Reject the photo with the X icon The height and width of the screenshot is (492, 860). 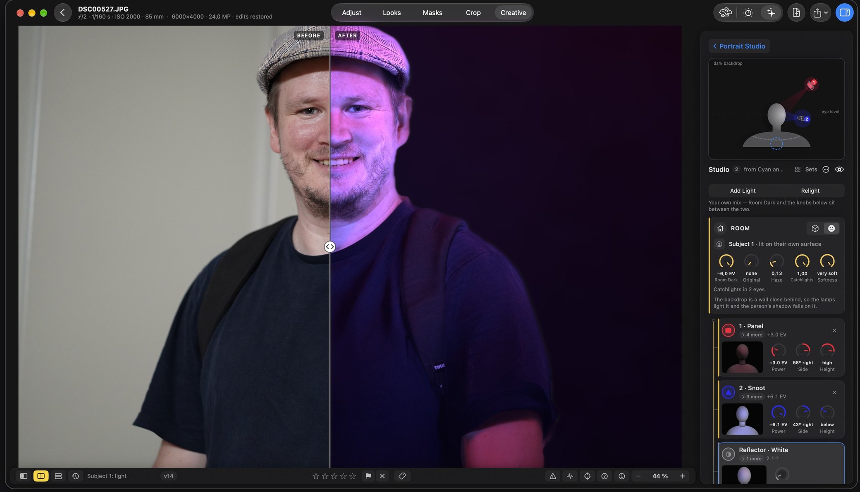tap(382, 476)
